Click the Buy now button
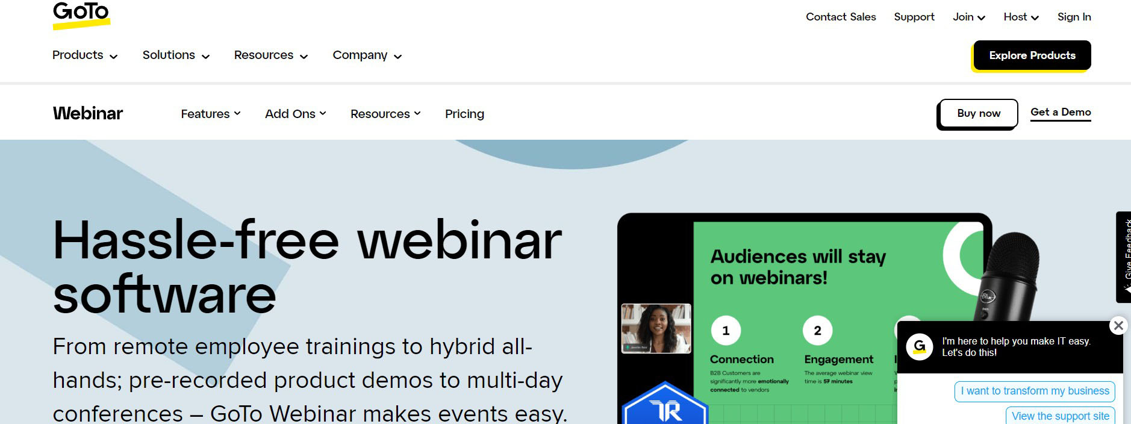The height and width of the screenshot is (424, 1131). [x=979, y=113]
